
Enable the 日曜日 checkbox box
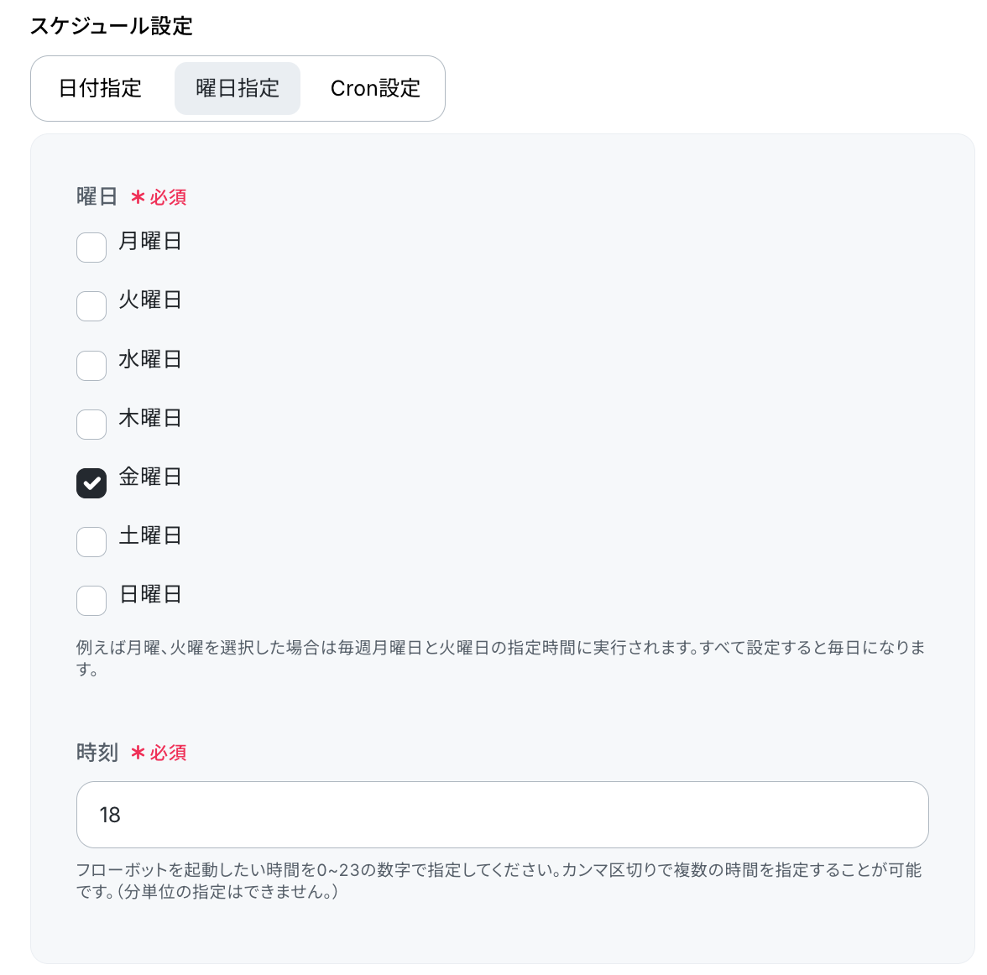tap(91, 601)
